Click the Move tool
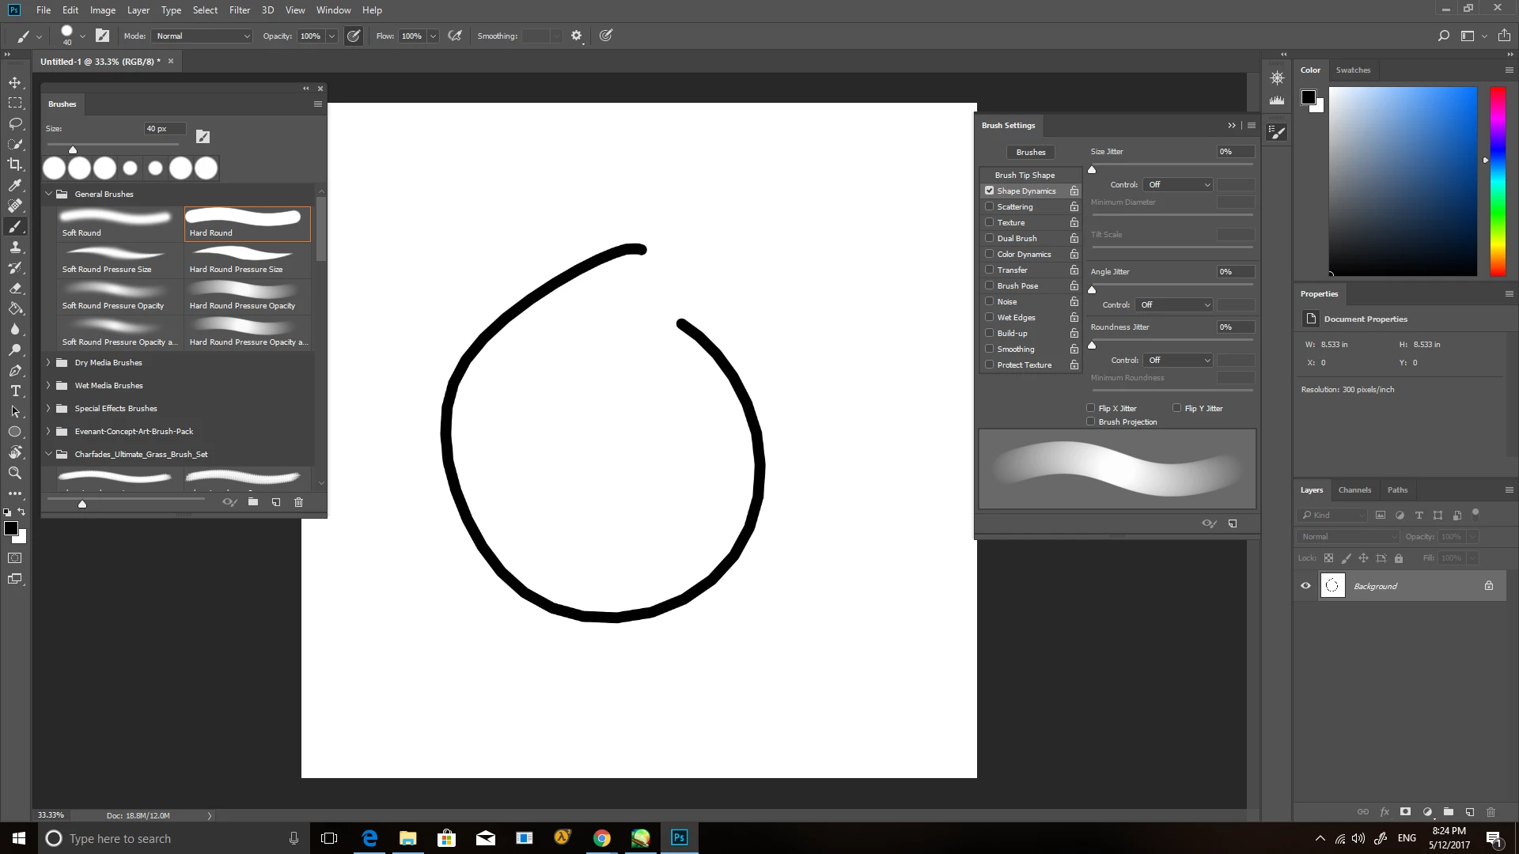The width and height of the screenshot is (1519, 854). tap(15, 82)
